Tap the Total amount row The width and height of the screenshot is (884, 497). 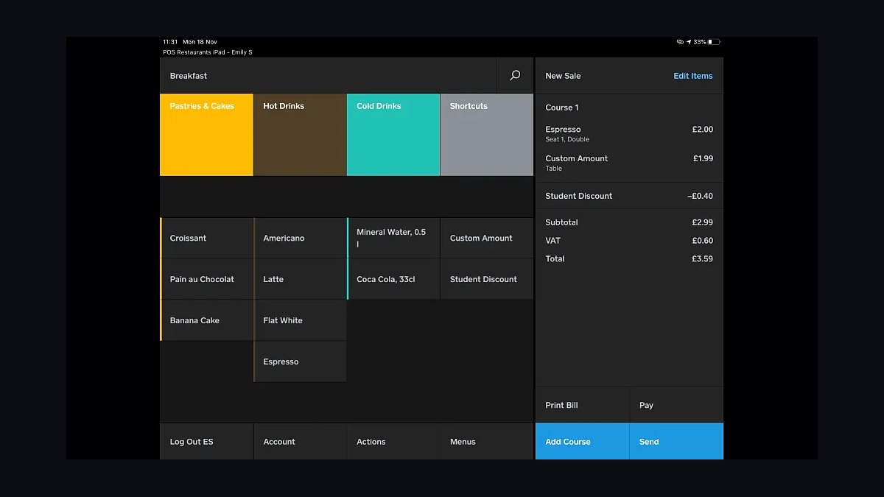629,258
